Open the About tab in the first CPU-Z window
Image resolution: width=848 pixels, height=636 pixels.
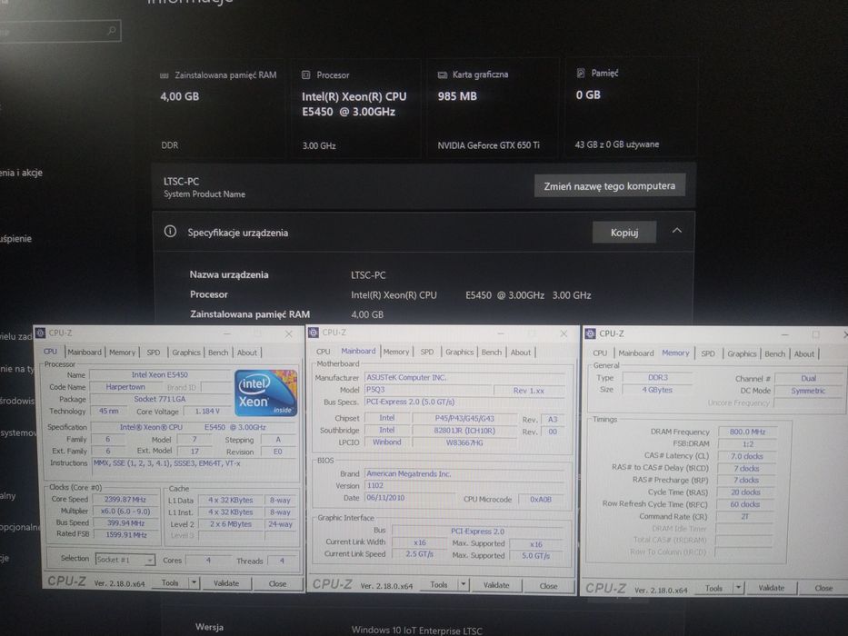(247, 353)
